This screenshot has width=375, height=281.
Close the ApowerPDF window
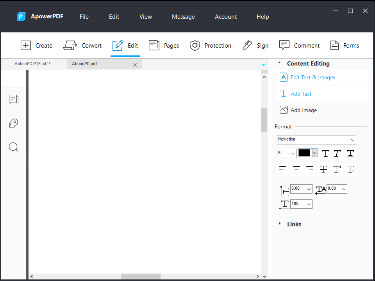(365, 11)
